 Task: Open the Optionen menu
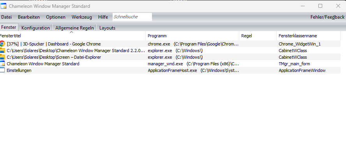(x=56, y=17)
